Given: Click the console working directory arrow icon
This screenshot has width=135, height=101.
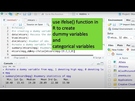Looking at the screenshot, I should click(x=20, y=64).
